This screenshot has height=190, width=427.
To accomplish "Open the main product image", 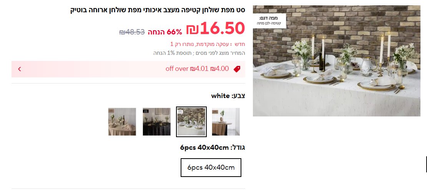I will [337, 61].
